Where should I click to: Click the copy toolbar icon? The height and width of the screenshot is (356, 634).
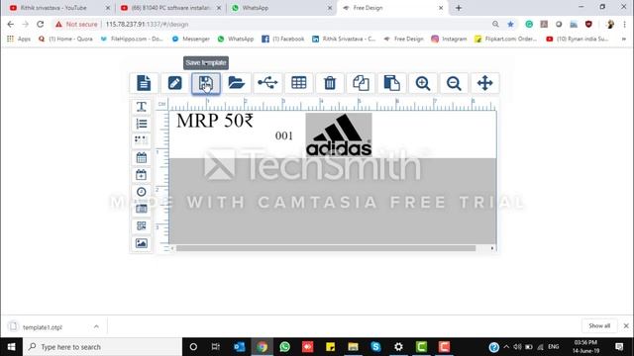(x=361, y=83)
